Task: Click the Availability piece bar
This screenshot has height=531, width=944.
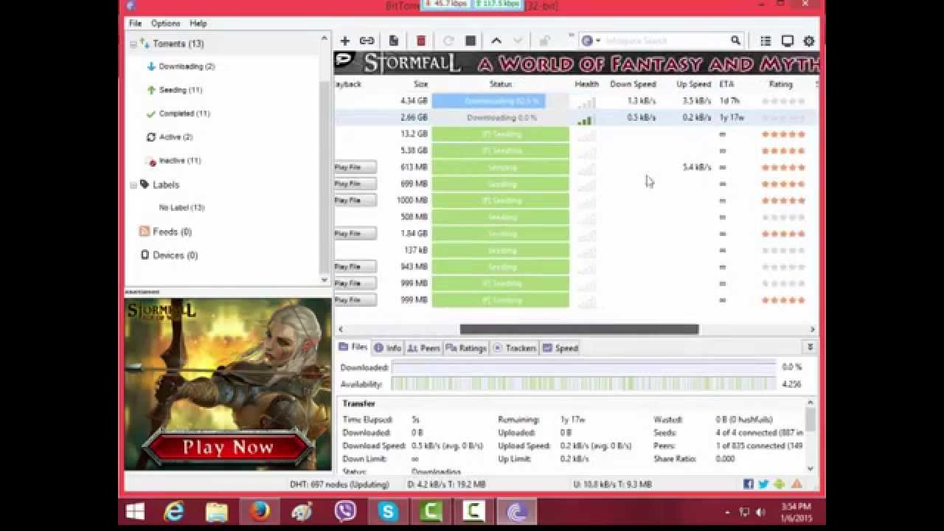Action: click(x=583, y=384)
